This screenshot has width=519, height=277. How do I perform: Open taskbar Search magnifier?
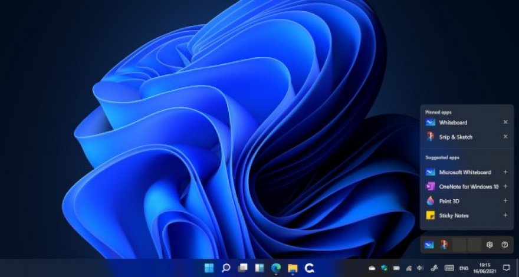click(x=226, y=268)
